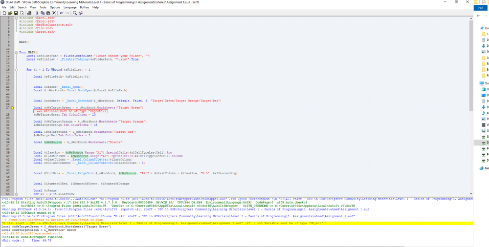
Task: Click the yellow error marker beside line 27
Action: point(13,107)
